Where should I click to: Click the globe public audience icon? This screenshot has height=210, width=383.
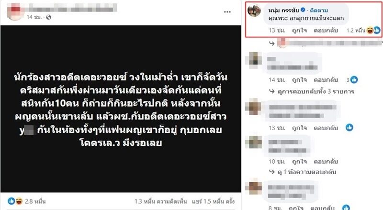49,17
